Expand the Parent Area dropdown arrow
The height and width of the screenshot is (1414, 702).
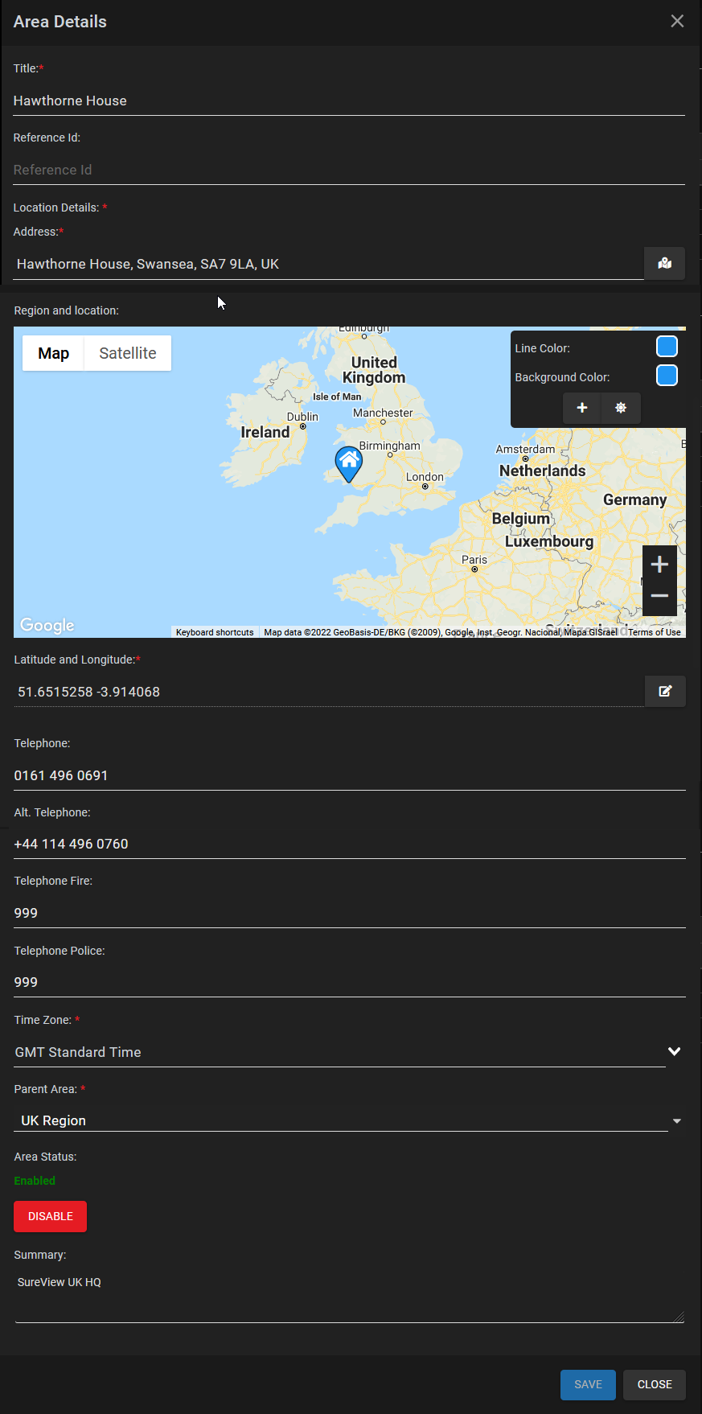(x=676, y=1121)
